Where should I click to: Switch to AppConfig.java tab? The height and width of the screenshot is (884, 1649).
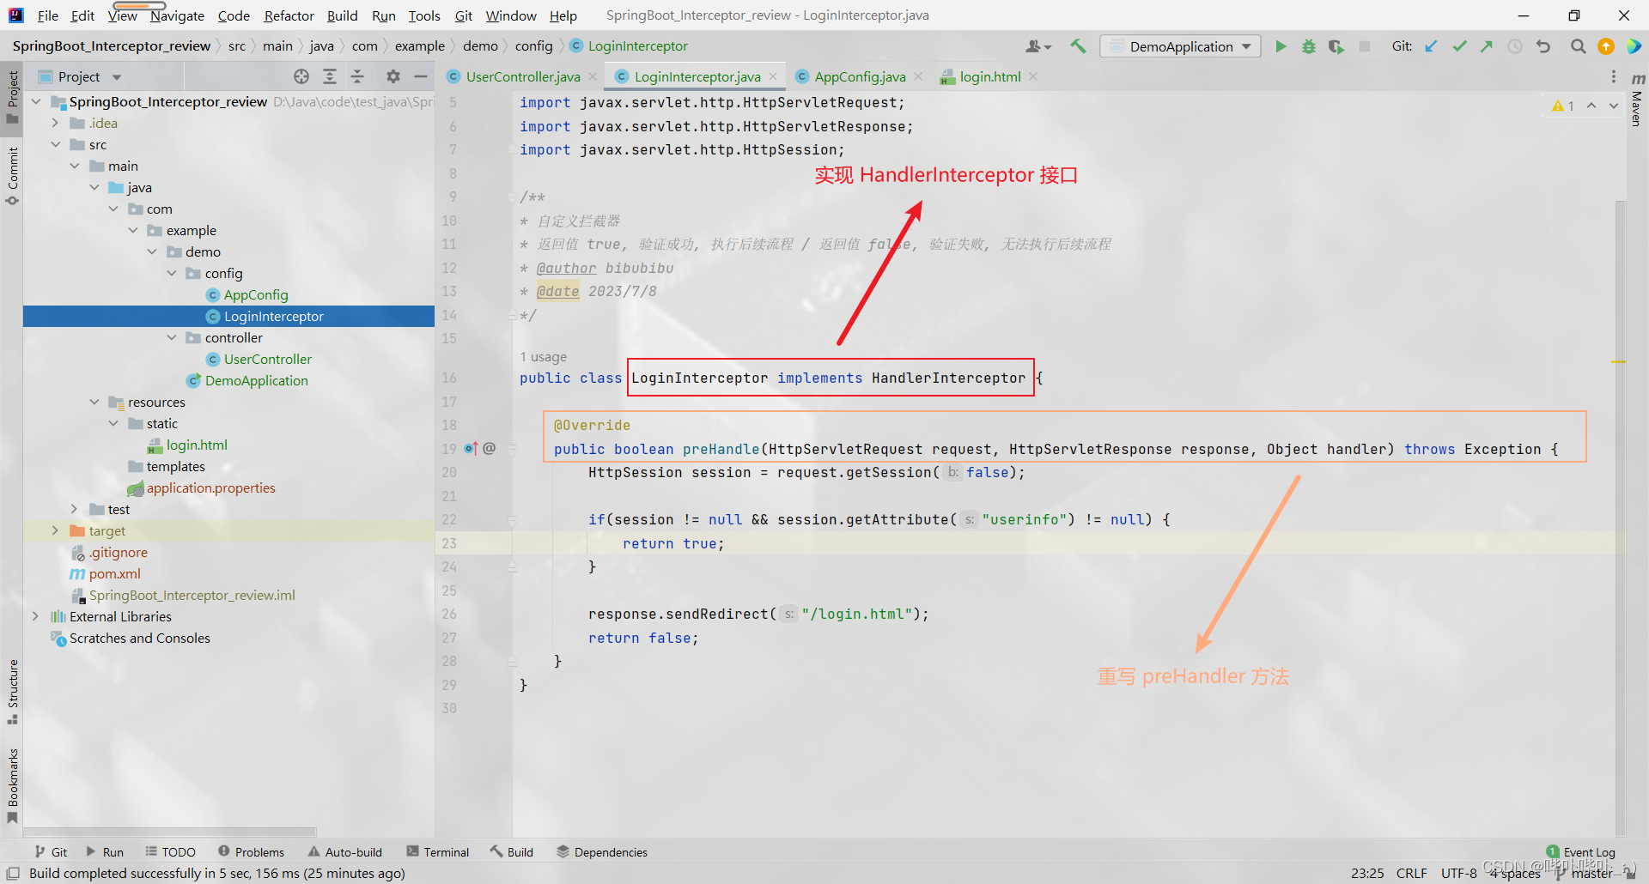click(859, 76)
